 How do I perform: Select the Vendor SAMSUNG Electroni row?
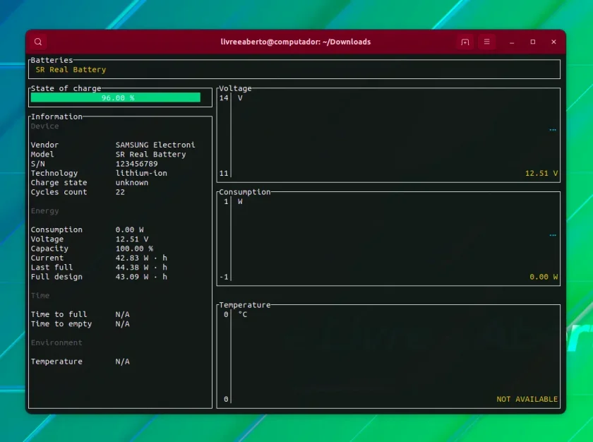point(113,145)
